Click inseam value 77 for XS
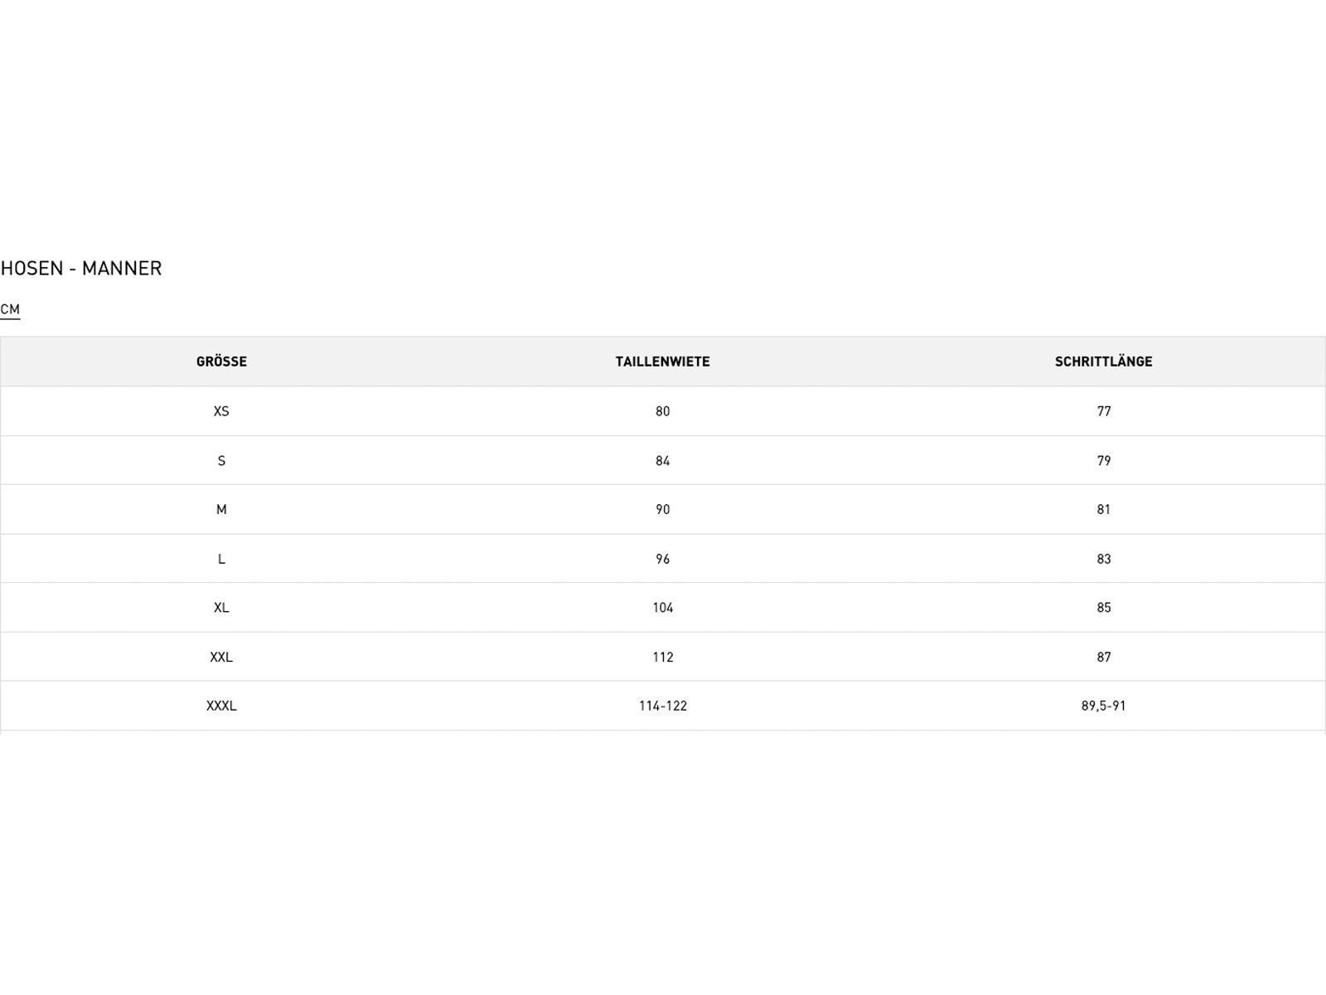Image resolution: width=1326 pixels, height=995 pixels. [1103, 411]
